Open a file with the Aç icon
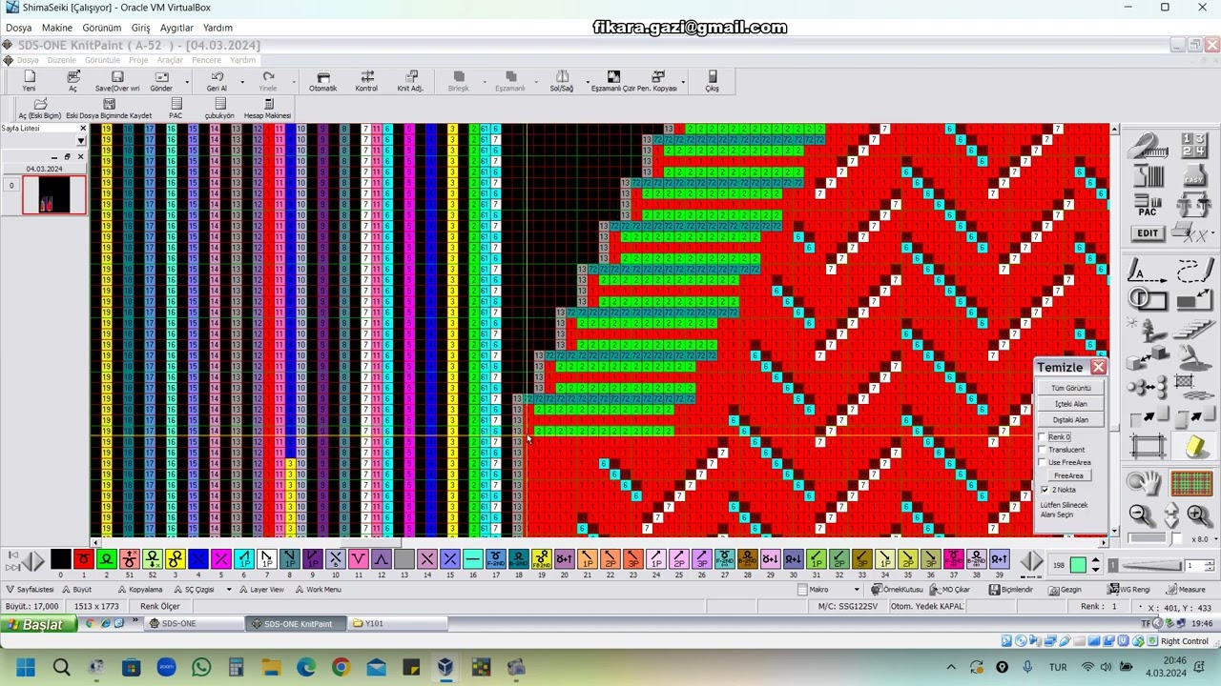This screenshot has height=686, width=1221. click(72, 81)
